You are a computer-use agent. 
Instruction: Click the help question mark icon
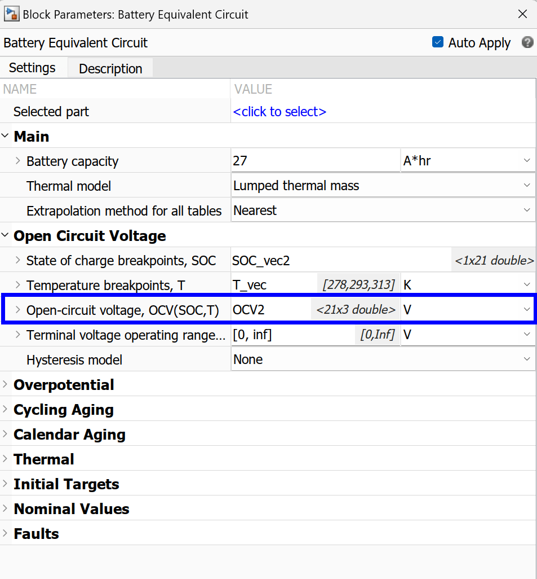pyautogui.click(x=527, y=42)
